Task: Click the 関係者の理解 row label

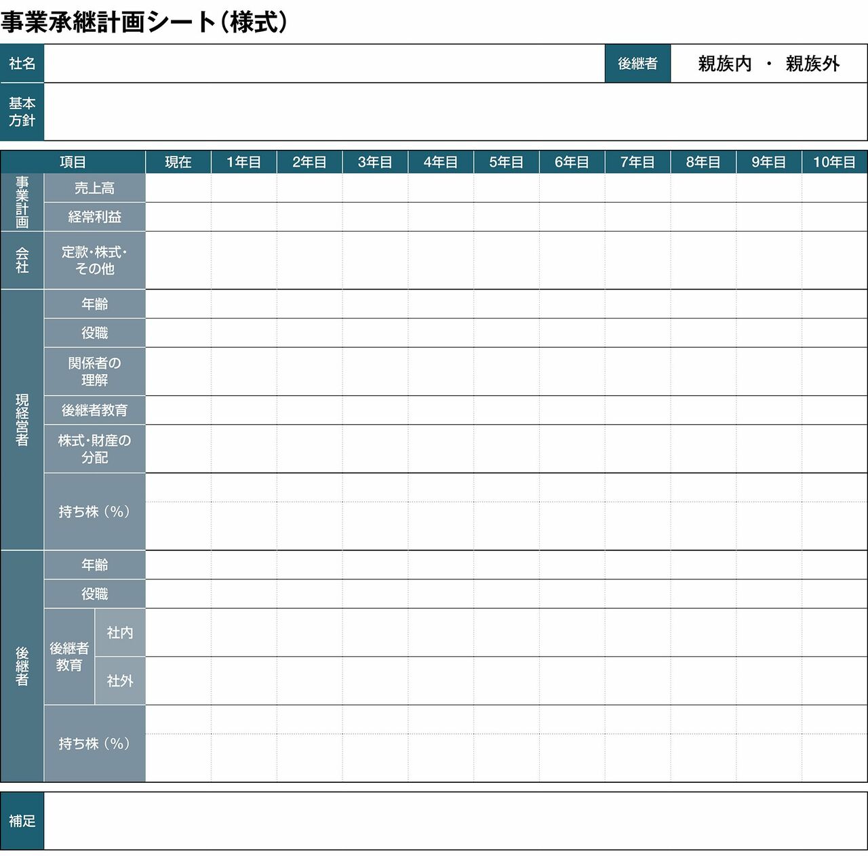Action: pos(94,371)
